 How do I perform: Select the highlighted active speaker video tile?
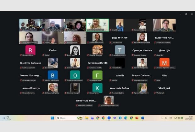pos(97,25)
